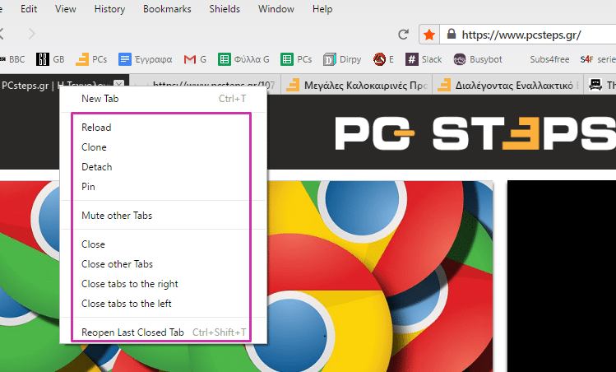The image size is (616, 372).
Task: Close the PCsteps.gr tab with its X
Action: pos(118,84)
